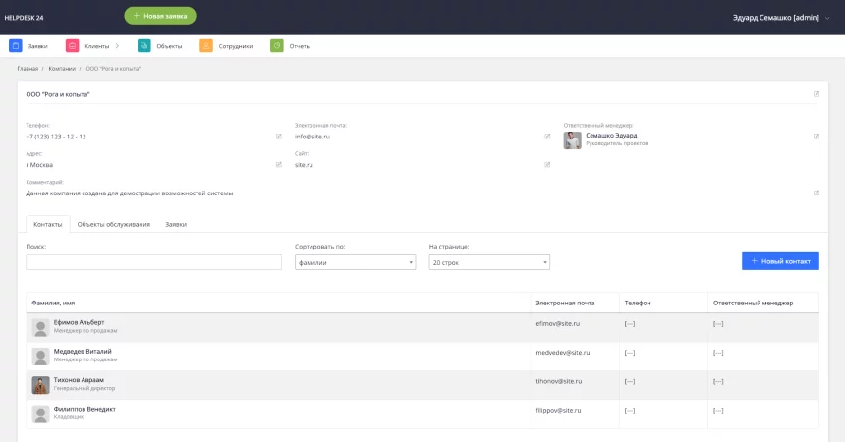Open Тихонов Авраам avatar photo
This screenshot has width=845, height=442.
41,385
